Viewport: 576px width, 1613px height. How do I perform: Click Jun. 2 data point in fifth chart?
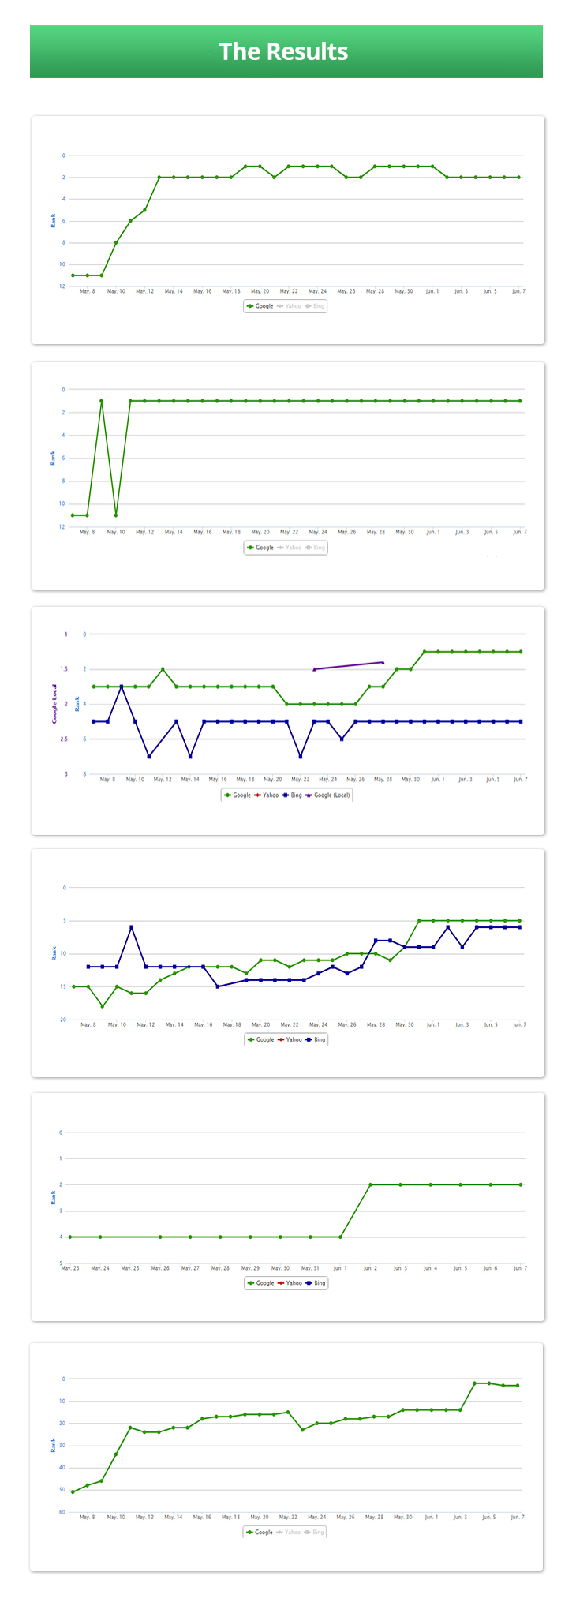pos(370,1184)
